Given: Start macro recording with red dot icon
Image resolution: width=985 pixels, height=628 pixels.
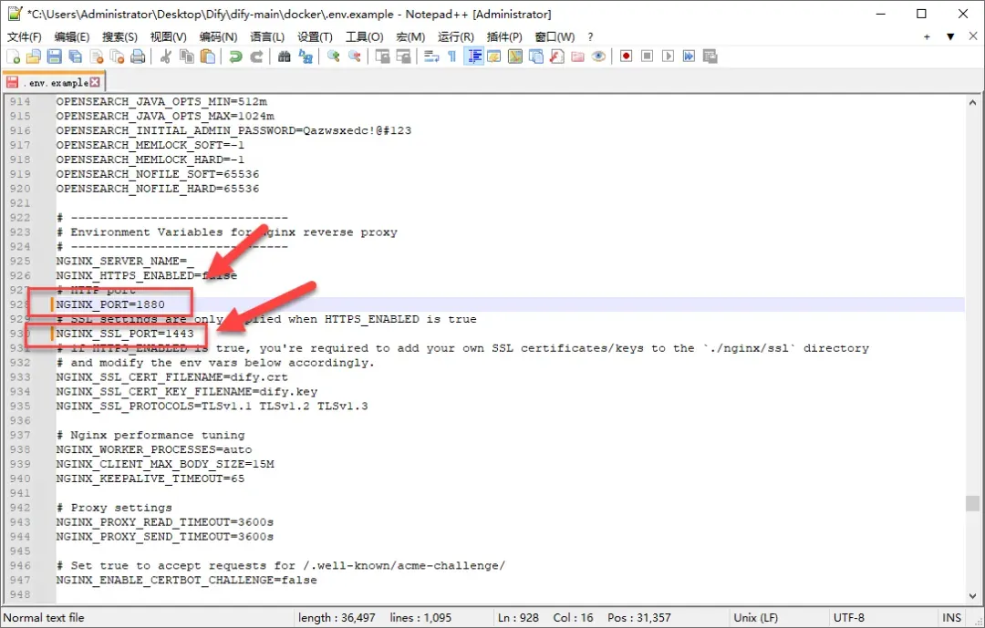Looking at the screenshot, I should (626, 57).
